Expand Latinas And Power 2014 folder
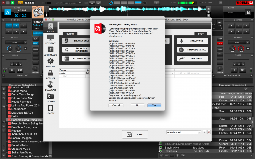The image size is (255, 159). (7, 106)
